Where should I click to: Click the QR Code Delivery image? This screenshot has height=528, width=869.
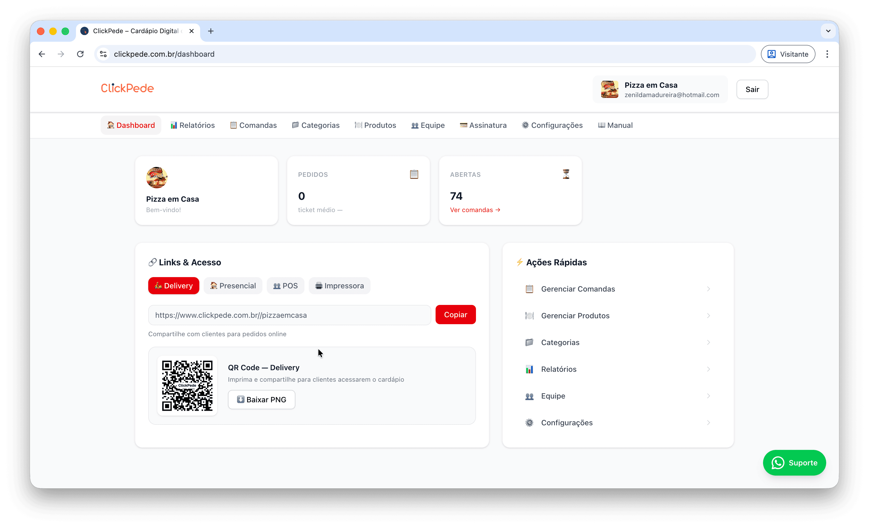pyautogui.click(x=187, y=385)
